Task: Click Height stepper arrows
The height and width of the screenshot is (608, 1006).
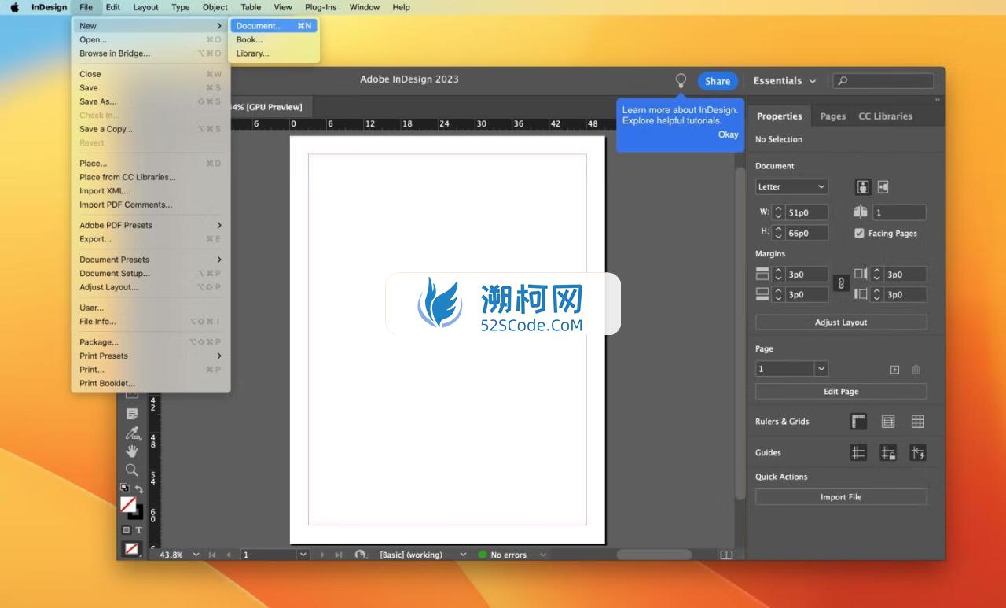Action: (x=778, y=233)
